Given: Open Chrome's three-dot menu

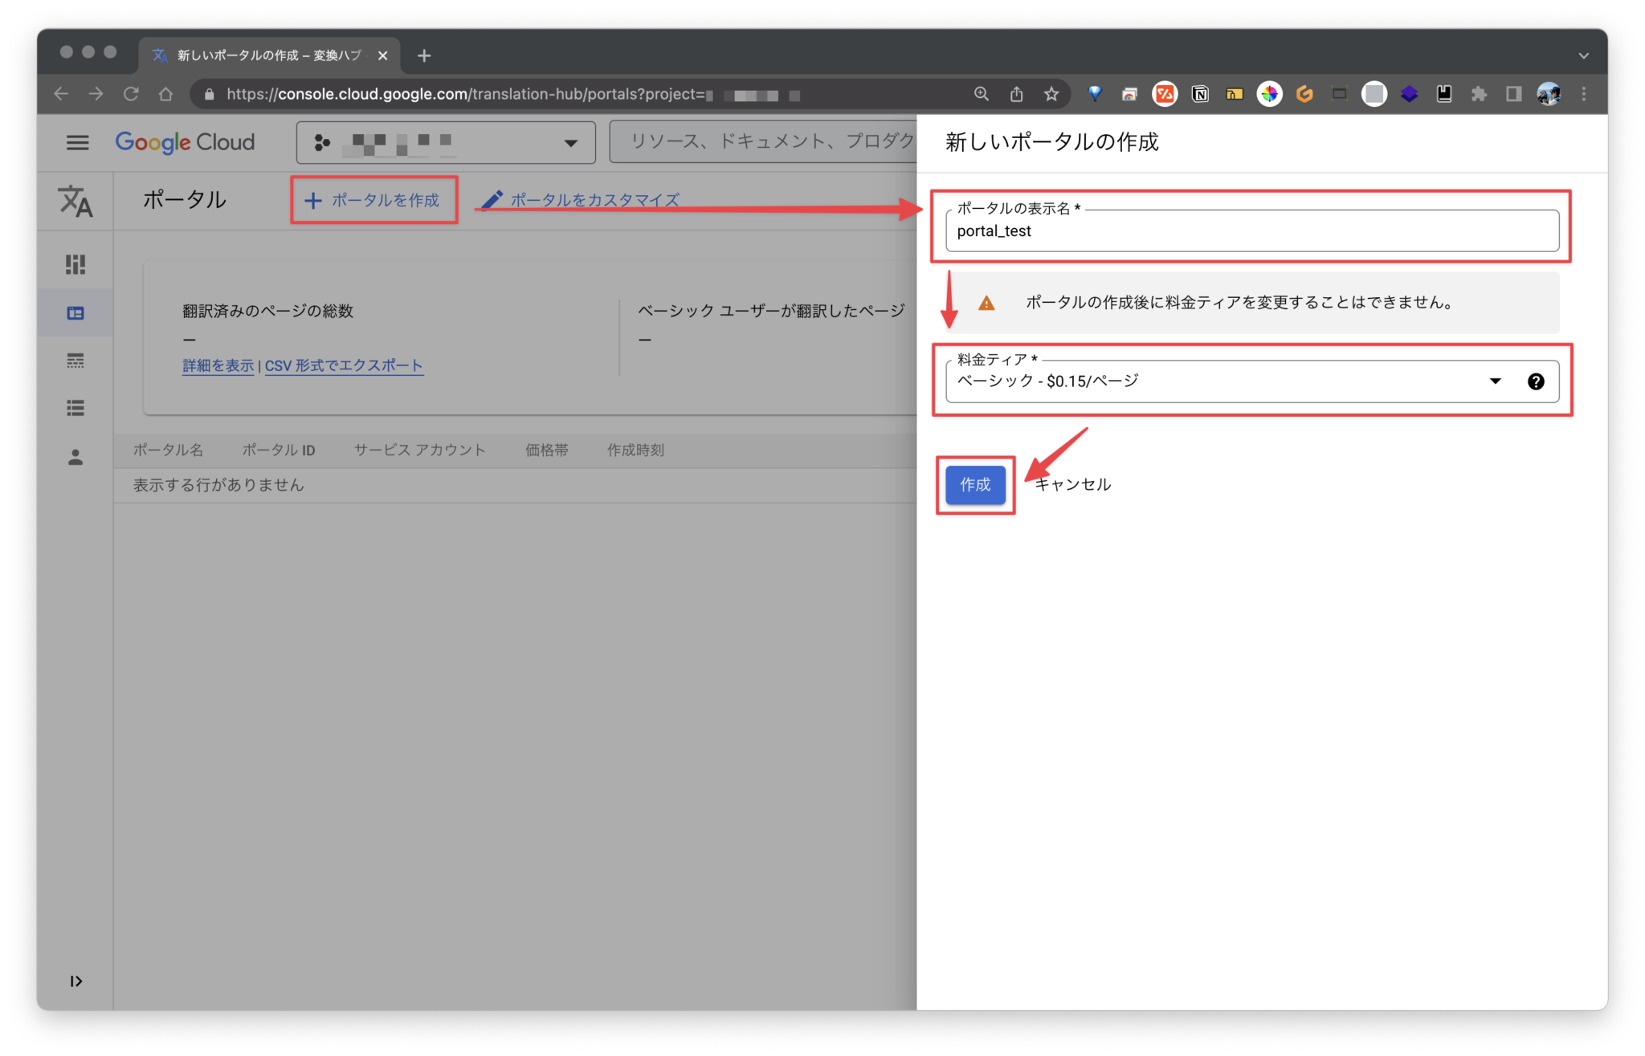Looking at the screenshot, I should point(1583,94).
